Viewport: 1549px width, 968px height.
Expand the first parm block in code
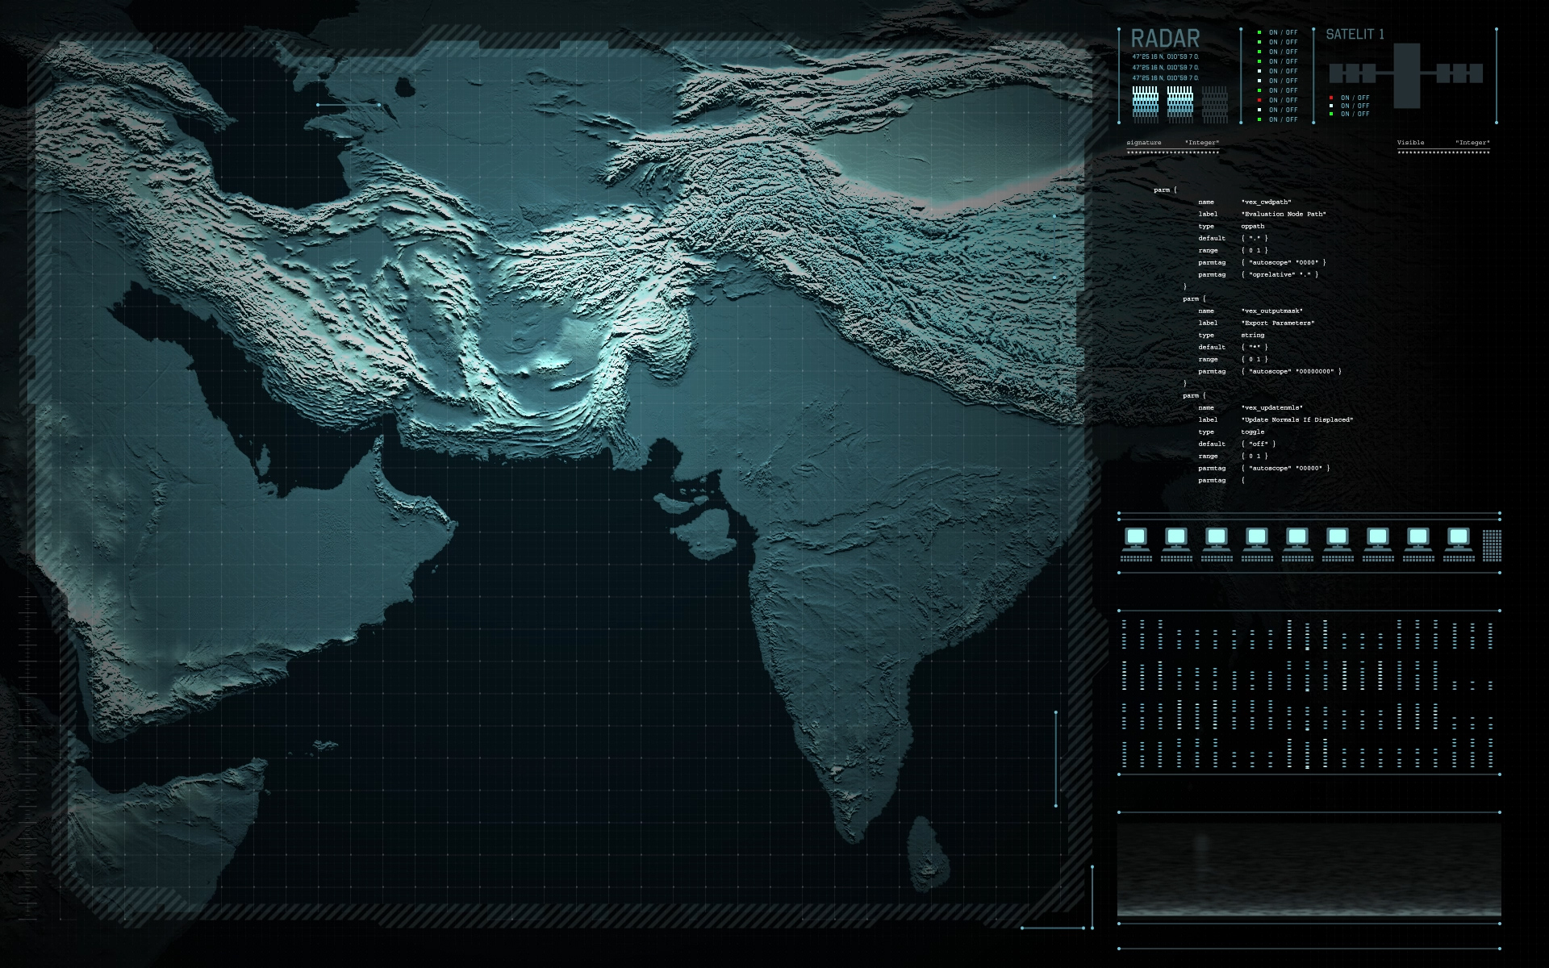pyautogui.click(x=1165, y=190)
